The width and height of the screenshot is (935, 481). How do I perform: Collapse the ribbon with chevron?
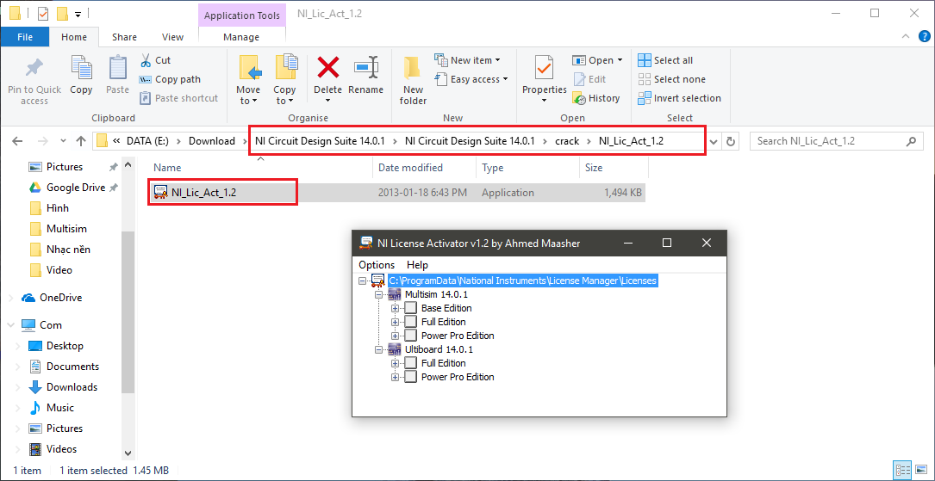(x=907, y=37)
